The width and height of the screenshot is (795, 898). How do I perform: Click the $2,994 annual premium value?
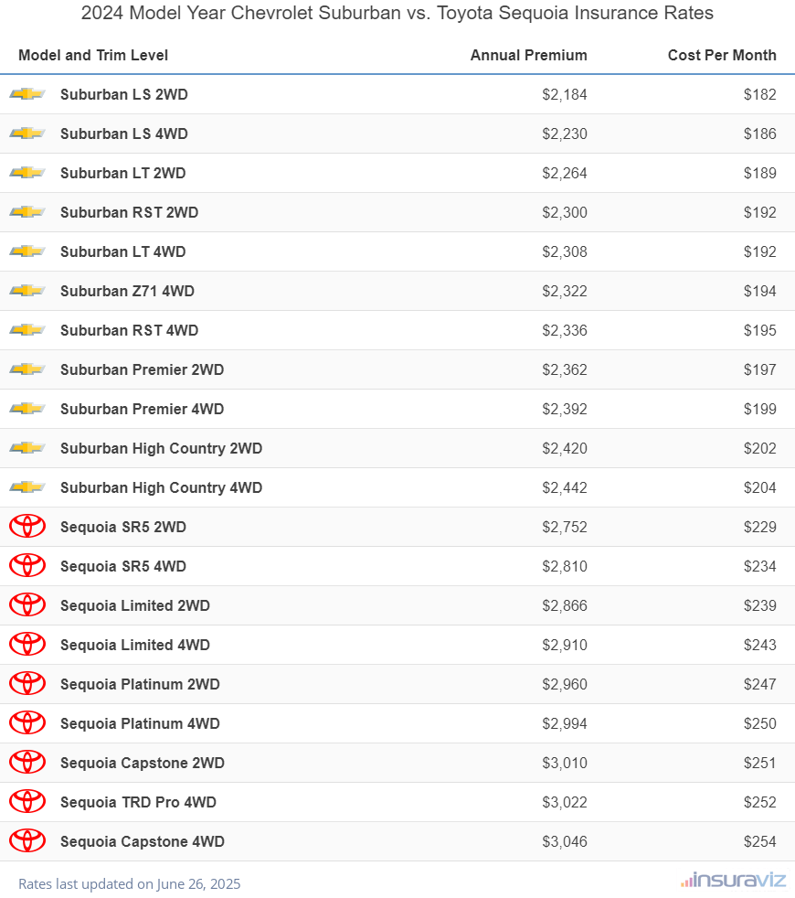tap(565, 724)
